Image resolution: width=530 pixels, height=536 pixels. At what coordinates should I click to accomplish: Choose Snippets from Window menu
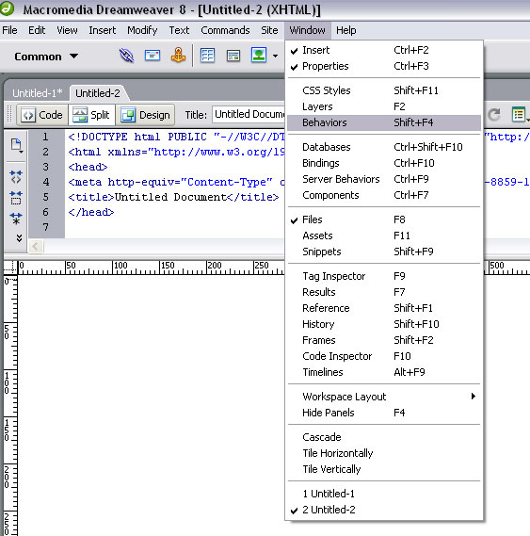click(x=384, y=252)
